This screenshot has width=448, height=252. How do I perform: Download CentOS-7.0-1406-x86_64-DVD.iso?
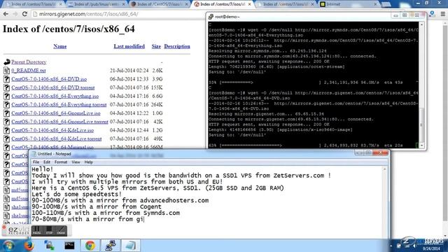(x=49, y=79)
